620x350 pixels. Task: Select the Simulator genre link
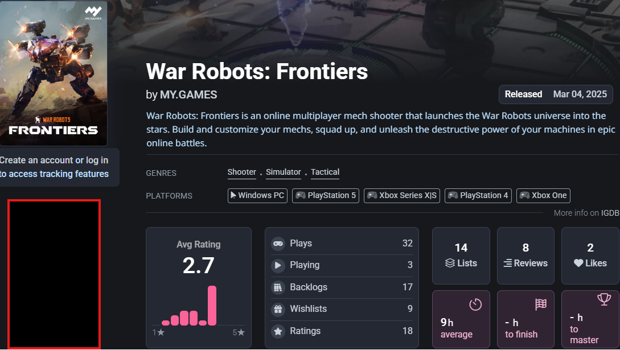[283, 172]
